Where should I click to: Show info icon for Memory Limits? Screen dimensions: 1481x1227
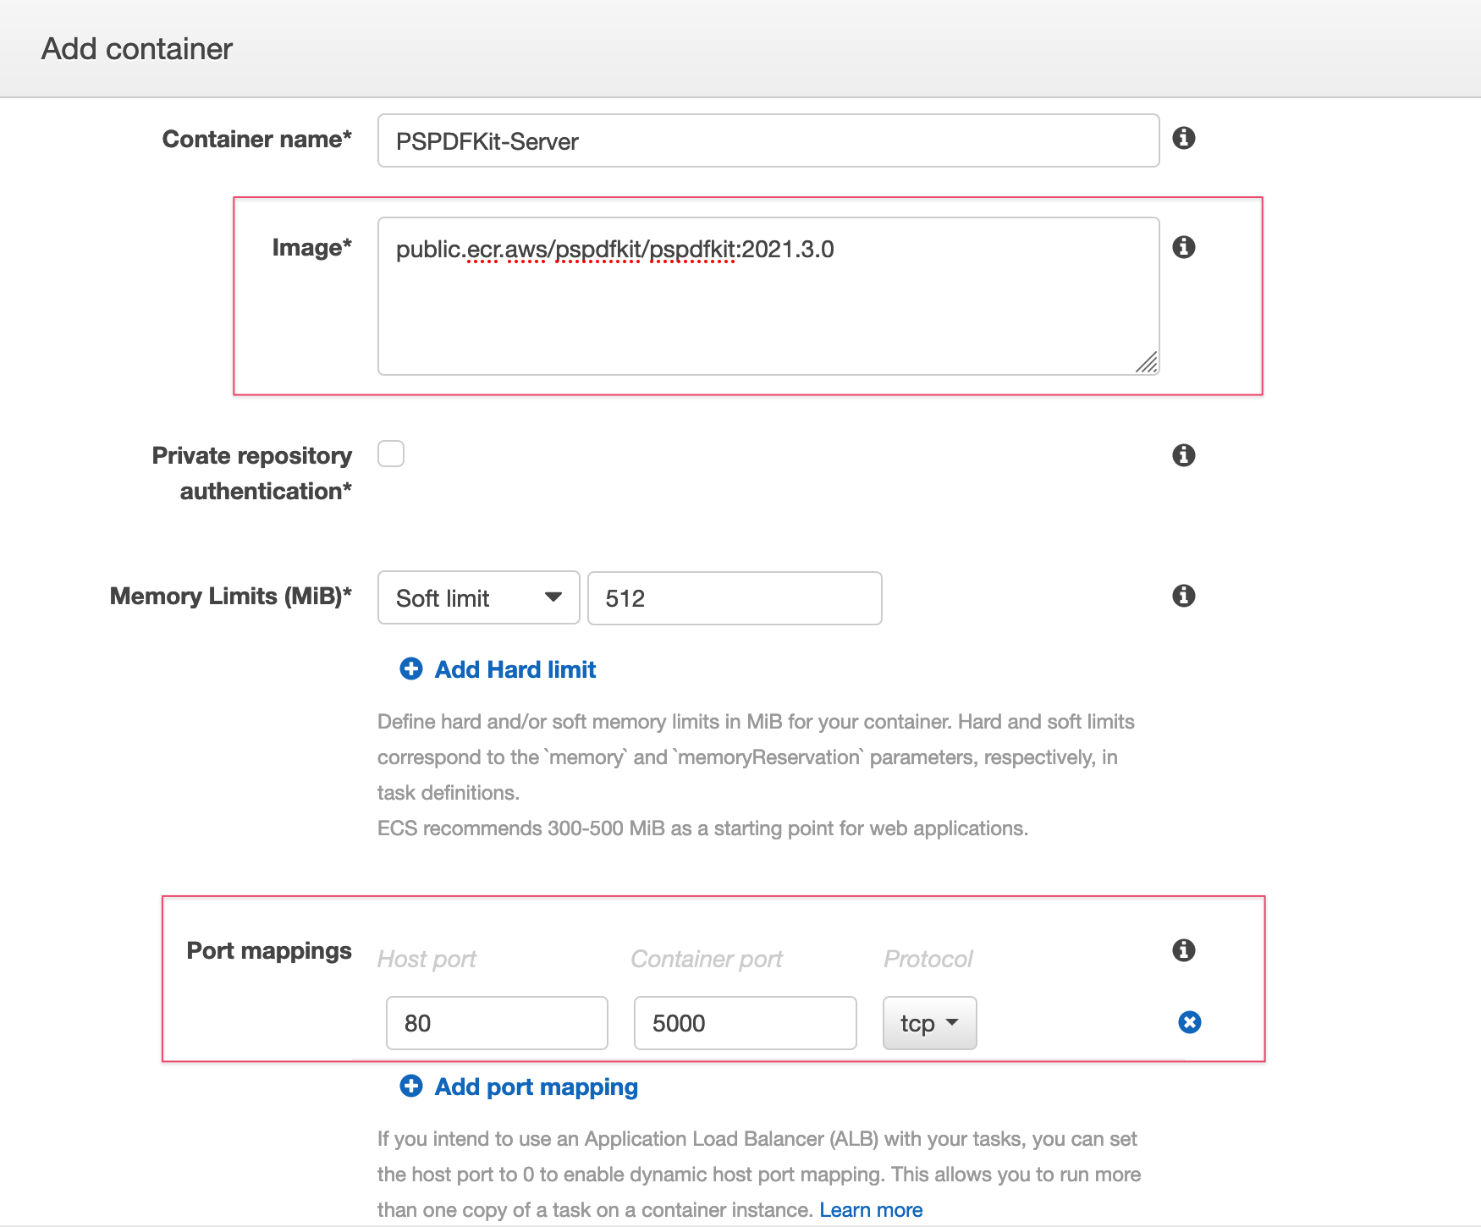pos(1183,596)
